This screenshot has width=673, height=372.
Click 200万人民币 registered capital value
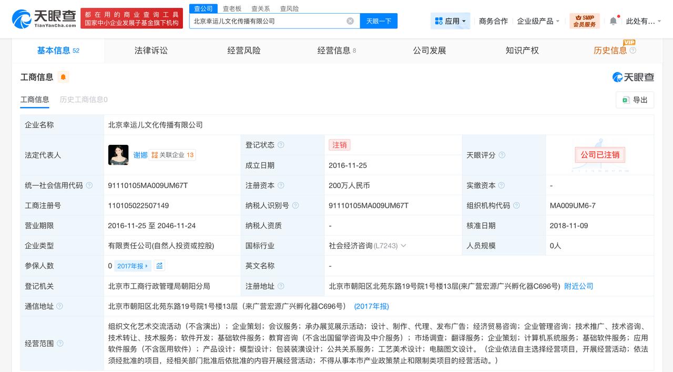point(349,185)
